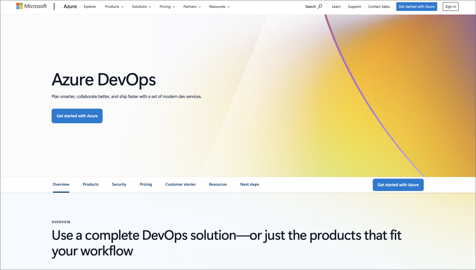Image resolution: width=476 pixels, height=270 pixels.
Task: Click sticky bar Get started with Azure button
Action: pyautogui.click(x=398, y=185)
